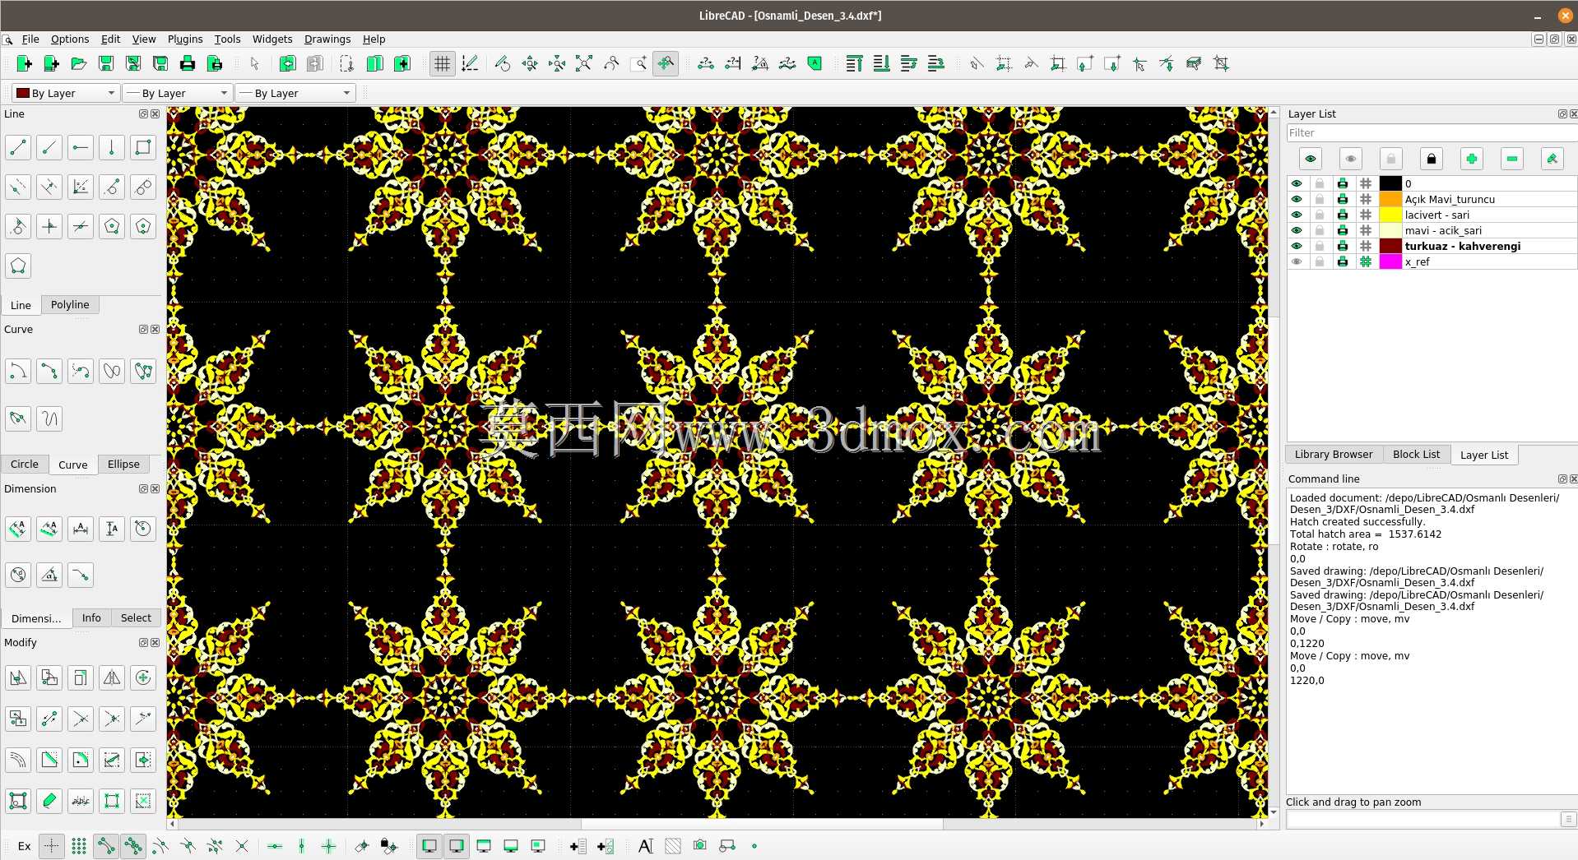Click the command line input field
1578x860 pixels.
[x=1423, y=819]
